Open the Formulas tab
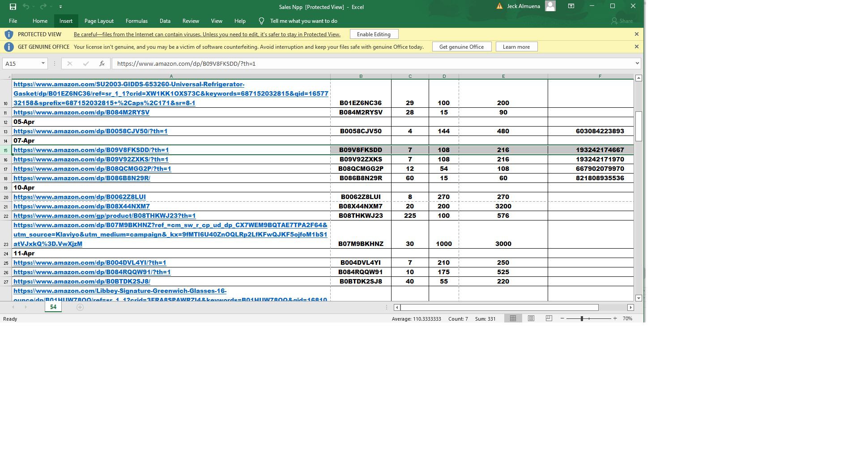The height and width of the screenshot is (466, 860). (136, 21)
